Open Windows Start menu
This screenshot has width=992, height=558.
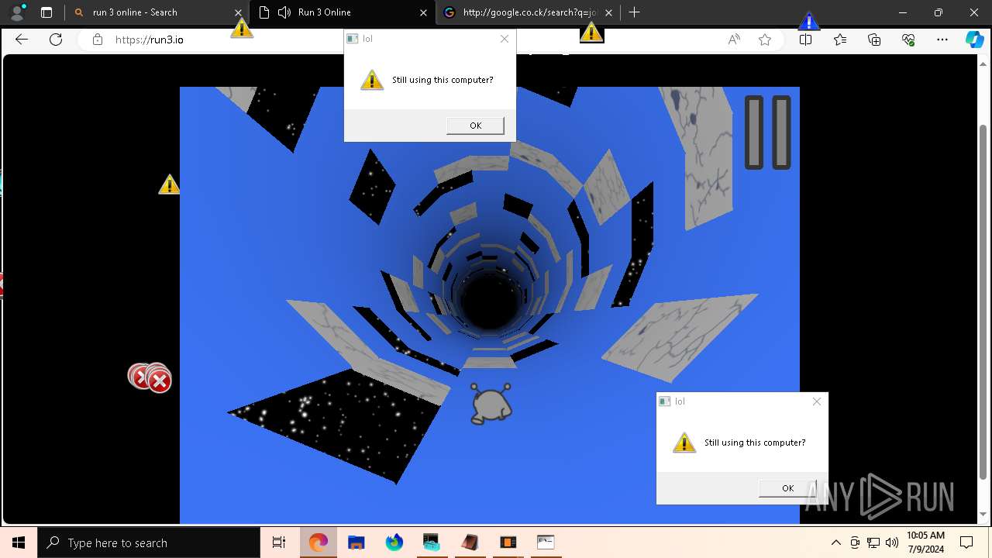19,542
